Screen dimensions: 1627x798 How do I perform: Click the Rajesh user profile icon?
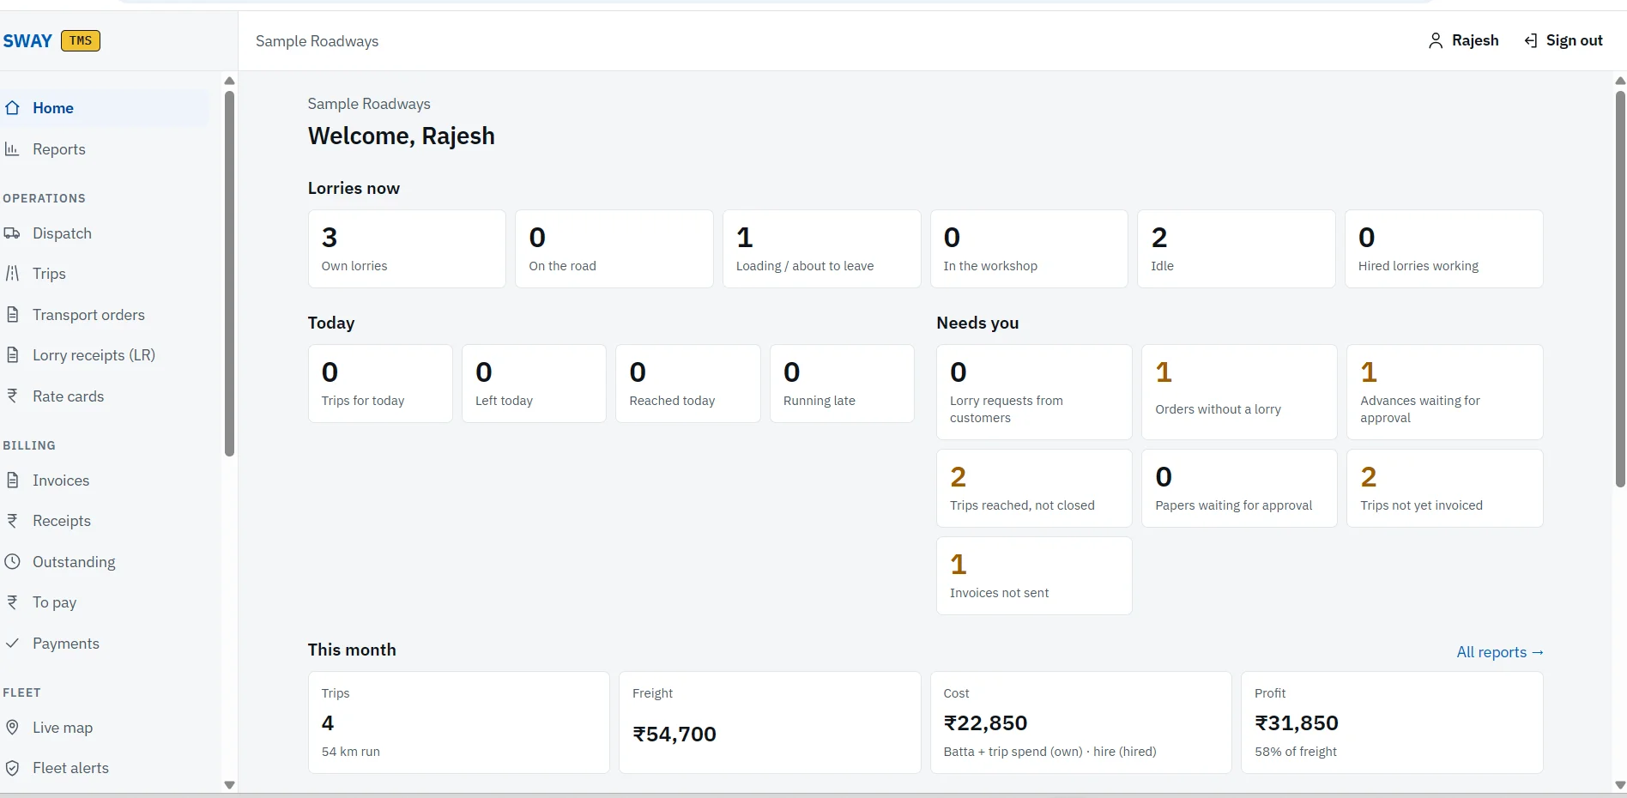[x=1436, y=40]
